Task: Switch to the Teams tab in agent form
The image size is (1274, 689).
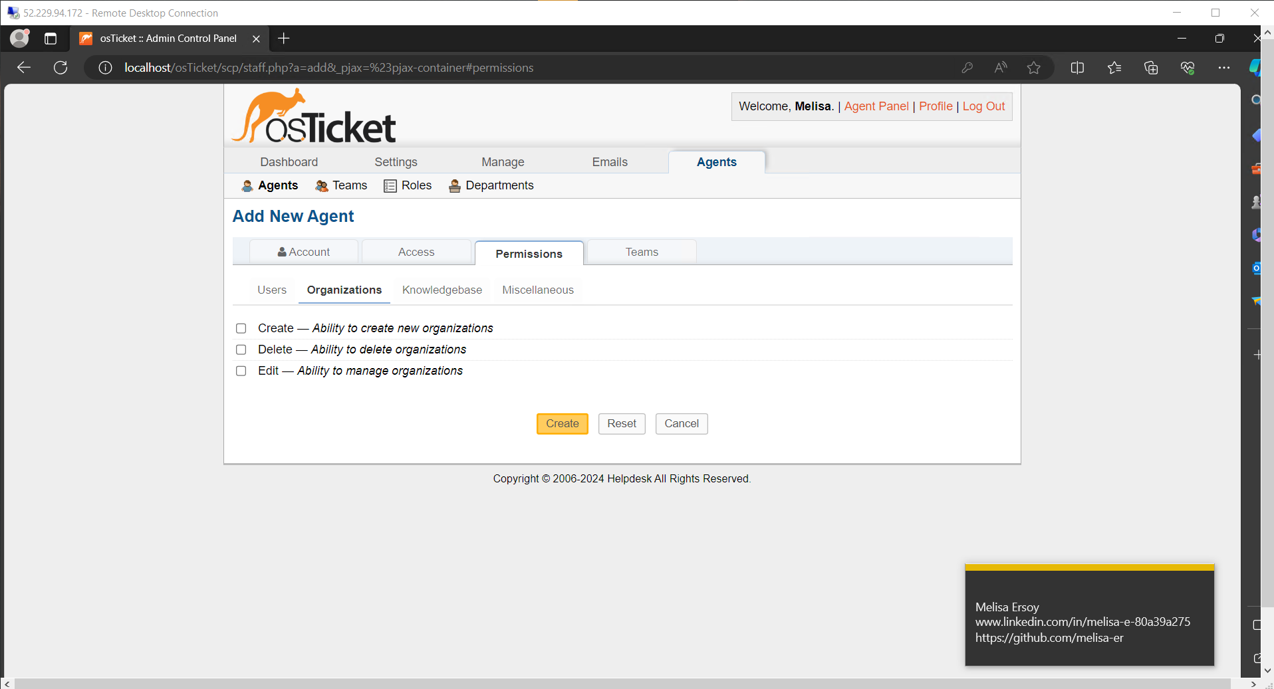Action: 642,252
